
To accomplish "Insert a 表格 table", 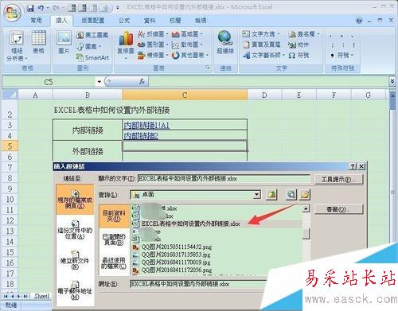I will point(39,42).
